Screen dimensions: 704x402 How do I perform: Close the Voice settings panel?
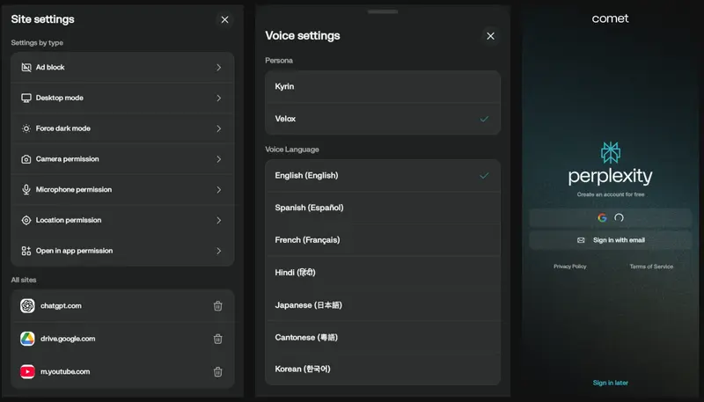(x=490, y=36)
